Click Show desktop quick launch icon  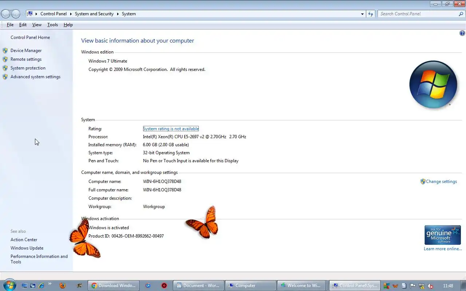click(24, 286)
